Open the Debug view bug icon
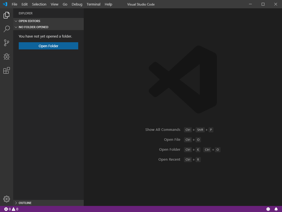Viewport: 282px width, 212px height. click(7, 57)
